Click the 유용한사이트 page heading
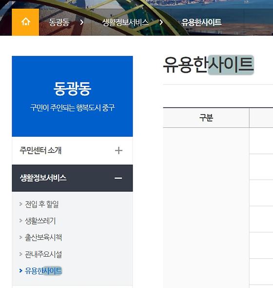Screen dimensions: 273x288 (x=209, y=64)
